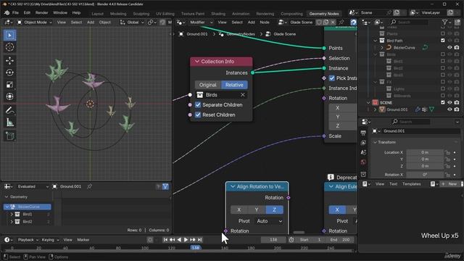Screen dimensions: 464x261
Task: Open the Edit menu
Action: [27, 13]
